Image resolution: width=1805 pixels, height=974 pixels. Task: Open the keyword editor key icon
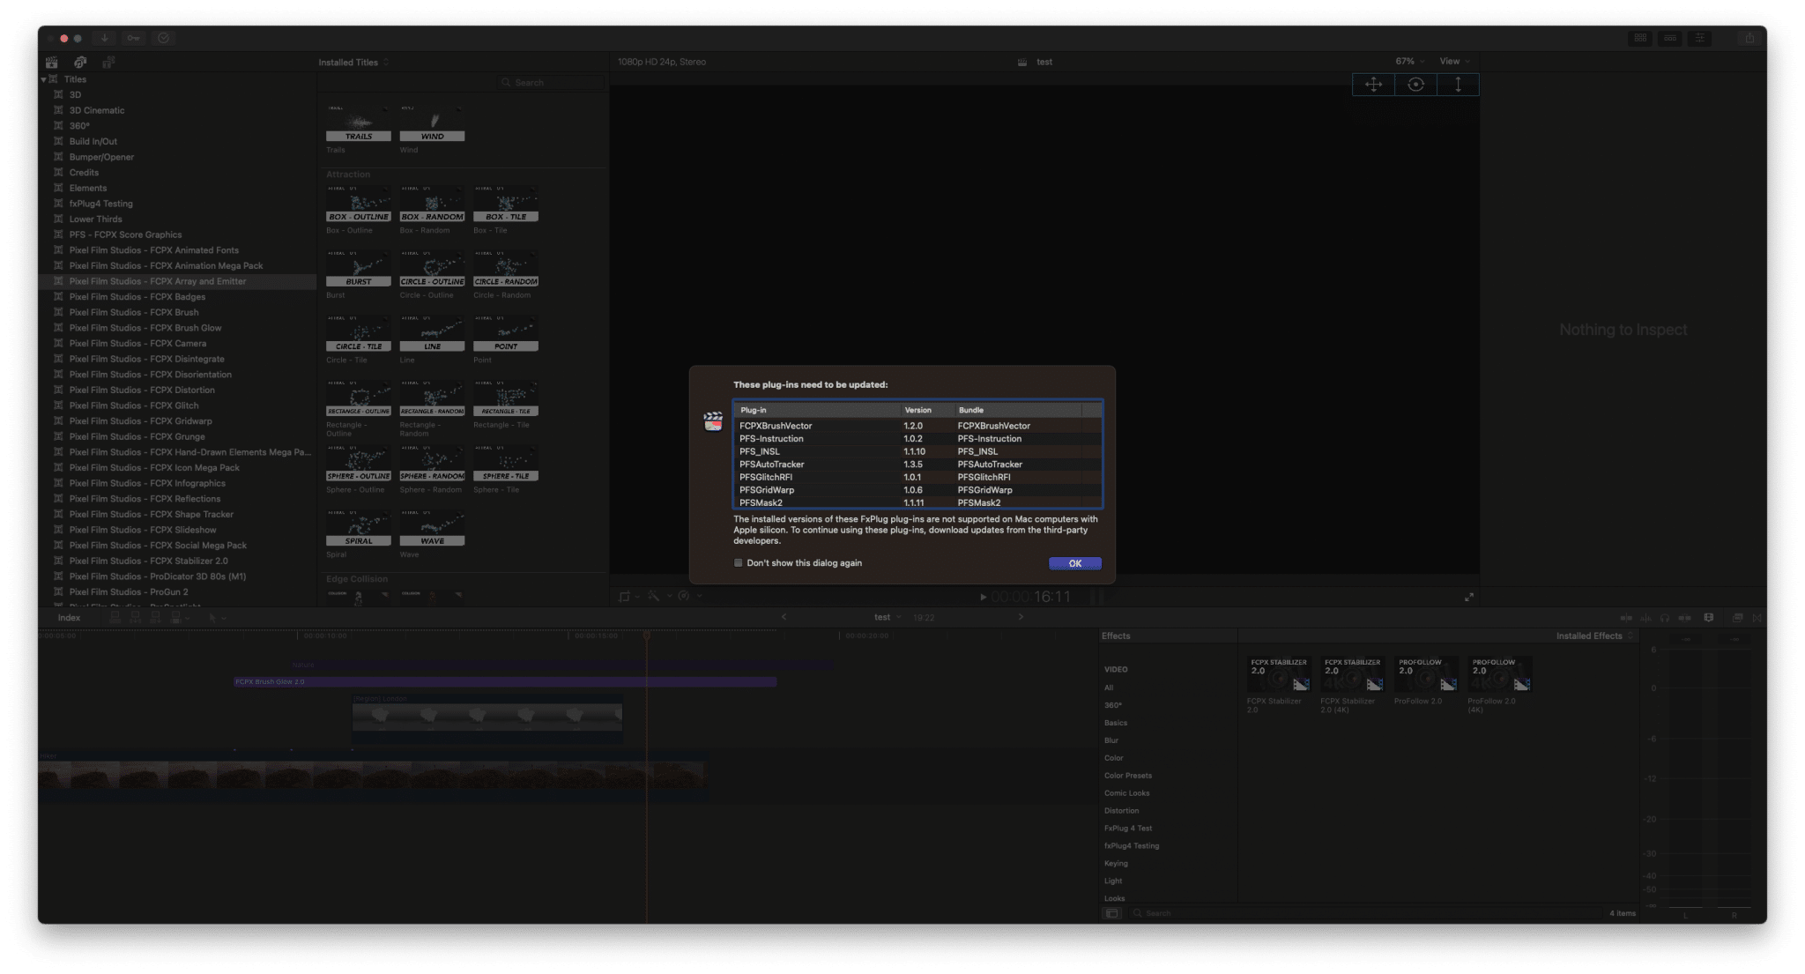point(133,38)
